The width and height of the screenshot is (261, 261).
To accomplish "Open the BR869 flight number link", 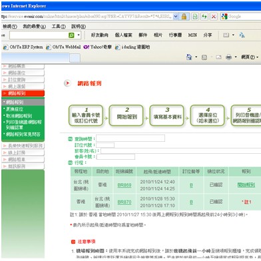I will 125,185.
